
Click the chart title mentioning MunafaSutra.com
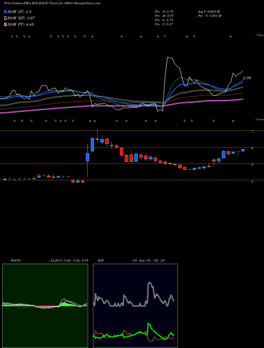point(52,3)
